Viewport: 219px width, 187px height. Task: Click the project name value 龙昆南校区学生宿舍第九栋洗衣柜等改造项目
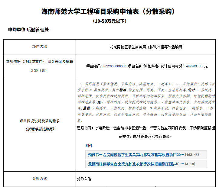click(x=146, y=47)
